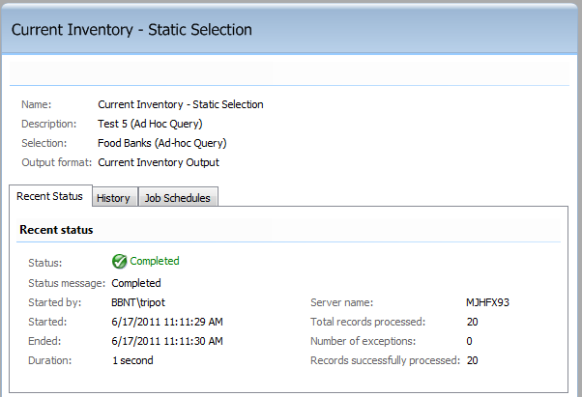Select the Recent Status tab
The image size is (582, 397).
tap(50, 196)
